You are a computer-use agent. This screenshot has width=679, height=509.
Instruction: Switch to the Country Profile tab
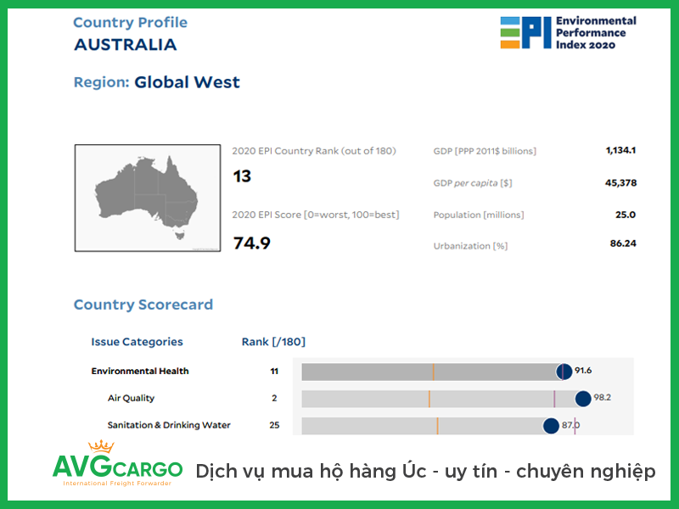(130, 22)
